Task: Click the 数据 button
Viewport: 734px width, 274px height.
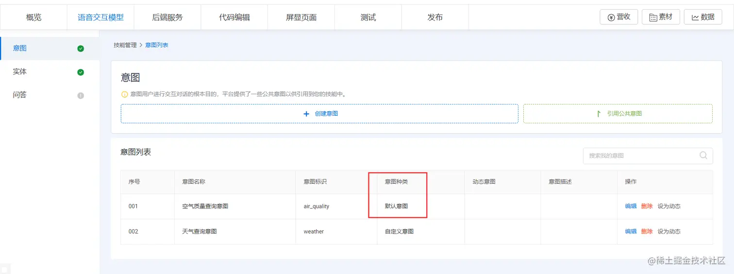Action: 703,17
